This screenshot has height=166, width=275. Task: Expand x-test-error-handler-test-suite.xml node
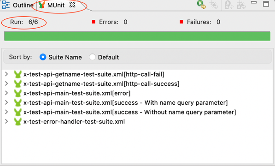pyautogui.click(x=6, y=122)
